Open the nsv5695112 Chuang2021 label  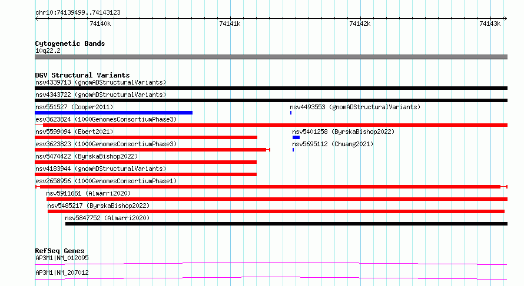tap(333, 144)
